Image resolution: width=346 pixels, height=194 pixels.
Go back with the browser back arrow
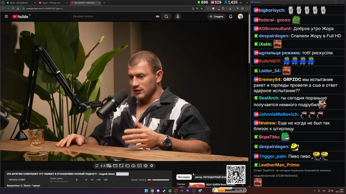click(3, 8)
